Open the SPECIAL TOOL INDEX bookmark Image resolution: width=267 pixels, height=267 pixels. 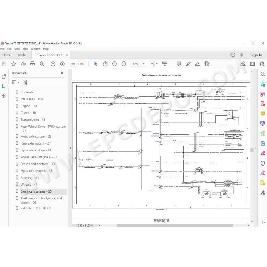(x=35, y=208)
